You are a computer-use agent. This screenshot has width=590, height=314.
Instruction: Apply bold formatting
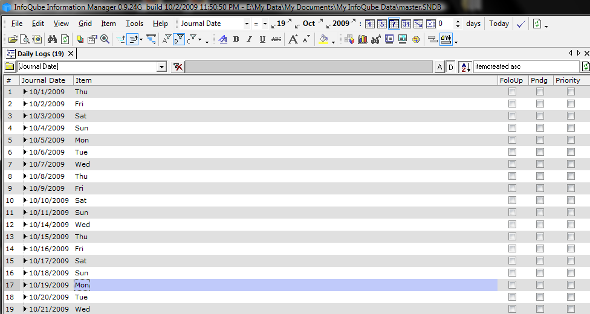coord(236,39)
